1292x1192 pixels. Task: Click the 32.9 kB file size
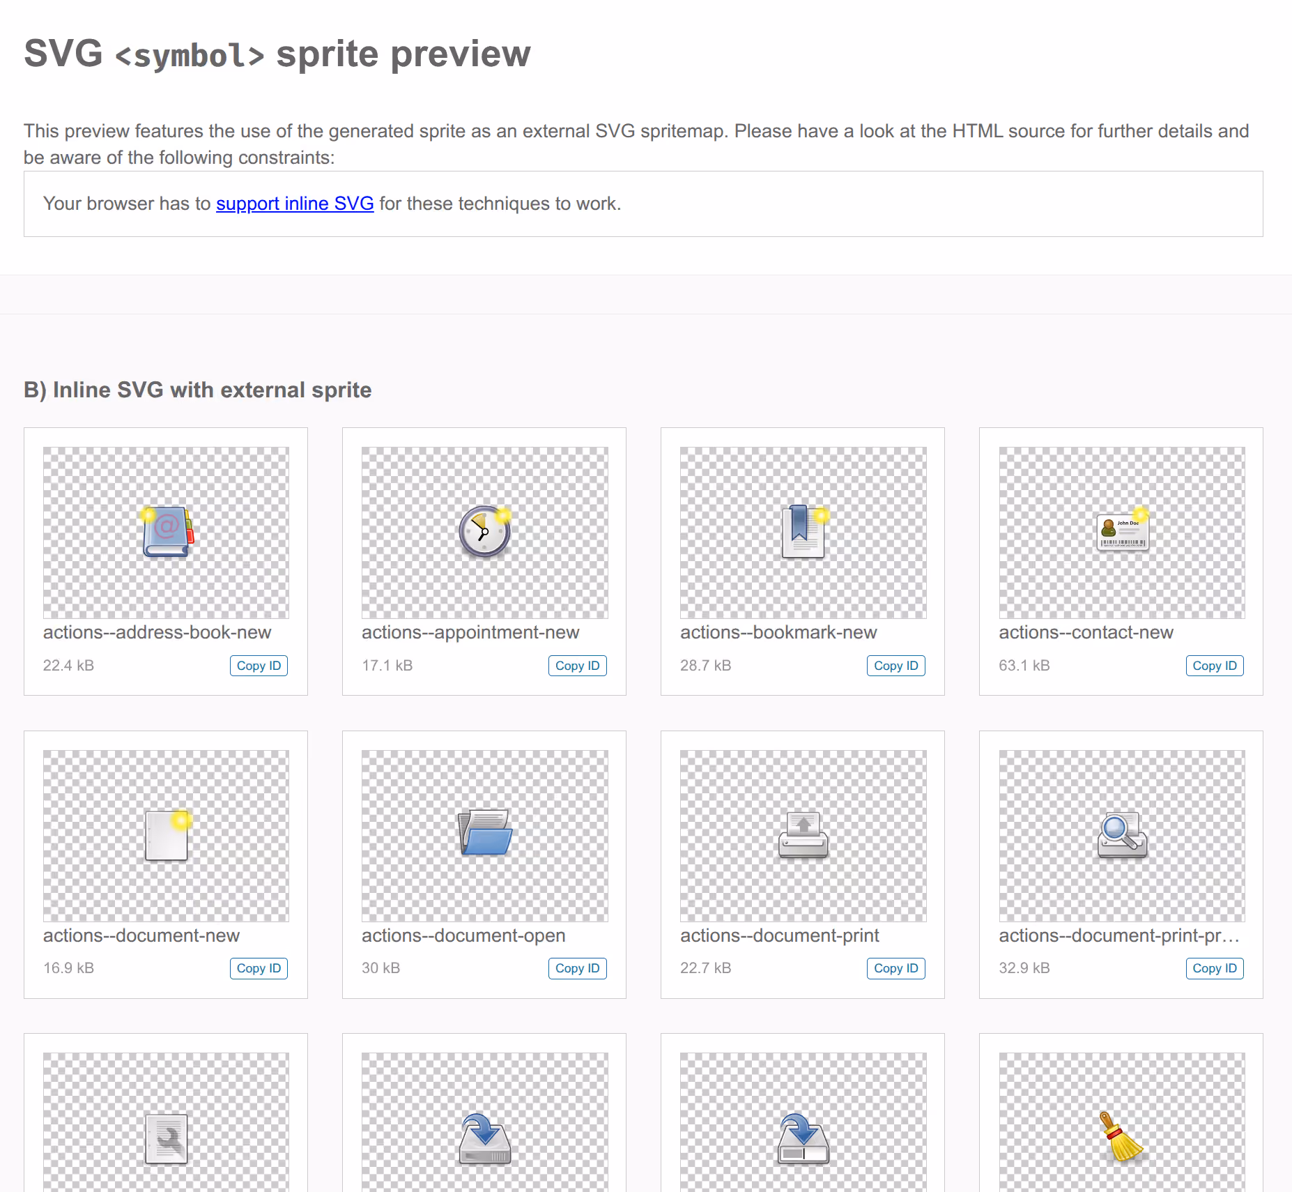coord(1024,968)
